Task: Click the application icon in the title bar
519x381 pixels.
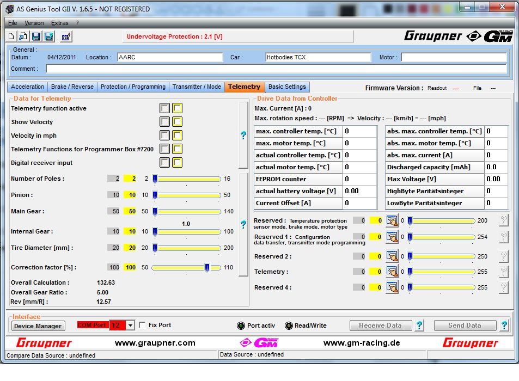Action: (x=10, y=9)
